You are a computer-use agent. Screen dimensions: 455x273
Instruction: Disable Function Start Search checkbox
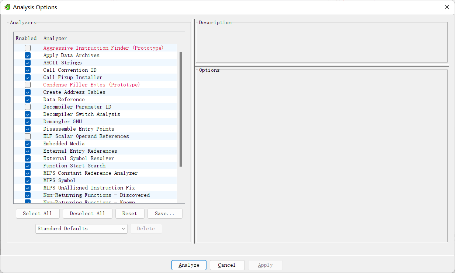point(28,166)
